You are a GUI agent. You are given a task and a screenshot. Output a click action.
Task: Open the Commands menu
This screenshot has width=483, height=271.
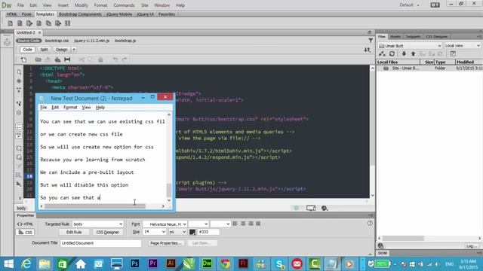click(124, 5)
